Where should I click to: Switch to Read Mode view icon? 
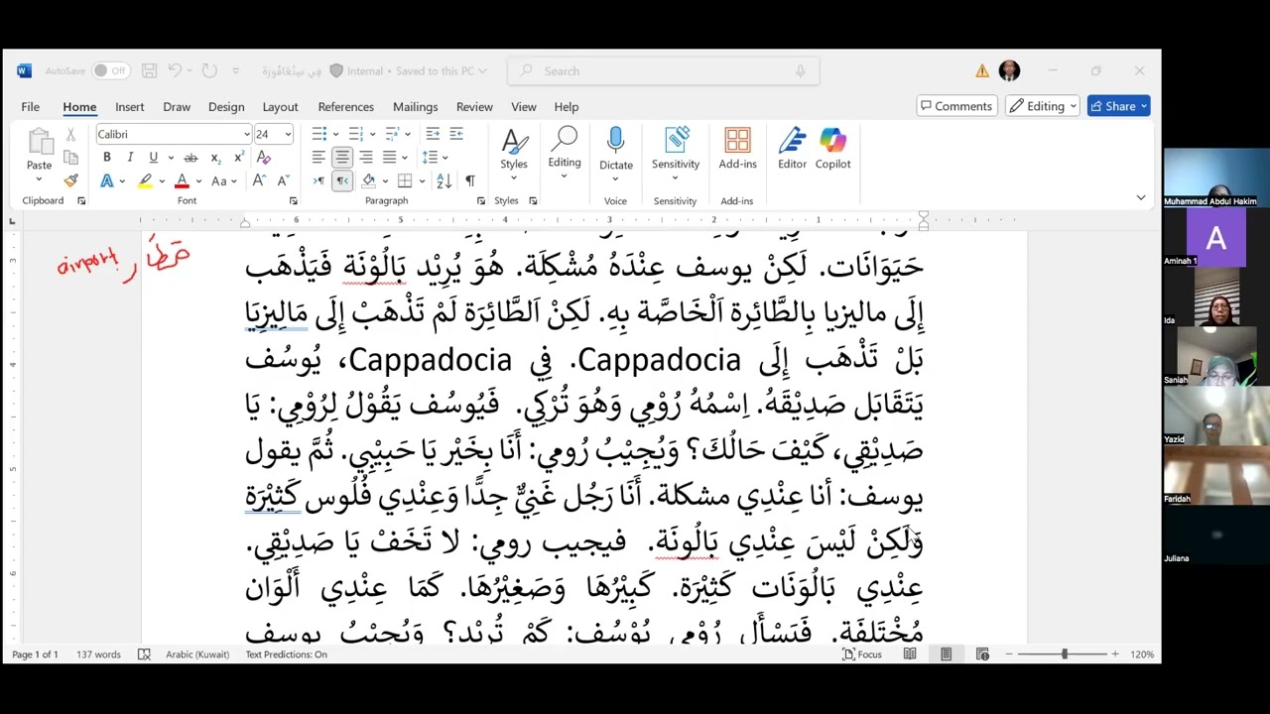tap(910, 654)
